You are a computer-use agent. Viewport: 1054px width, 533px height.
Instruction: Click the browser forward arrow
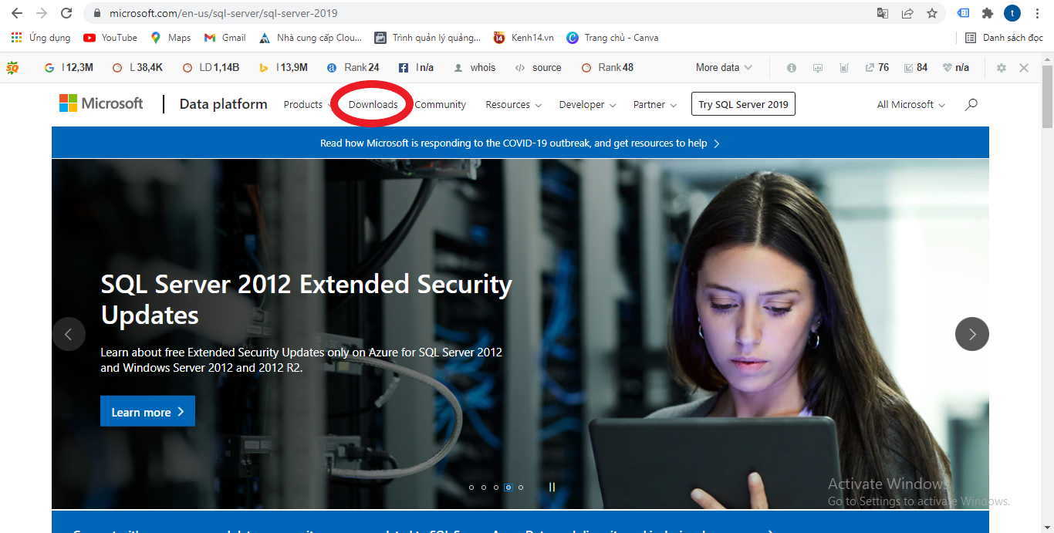(42, 13)
